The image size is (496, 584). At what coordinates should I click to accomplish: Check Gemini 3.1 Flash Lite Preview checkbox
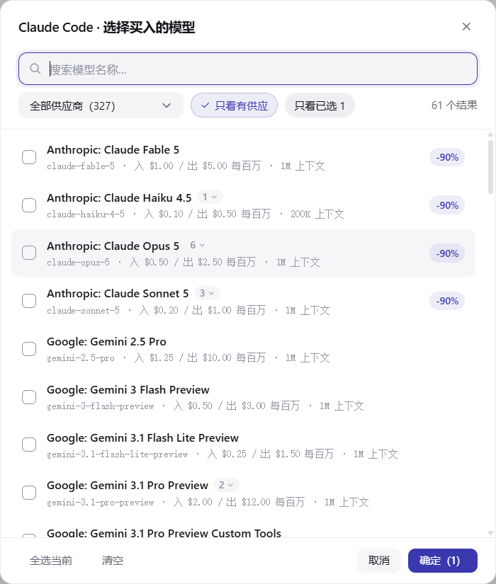[29, 445]
